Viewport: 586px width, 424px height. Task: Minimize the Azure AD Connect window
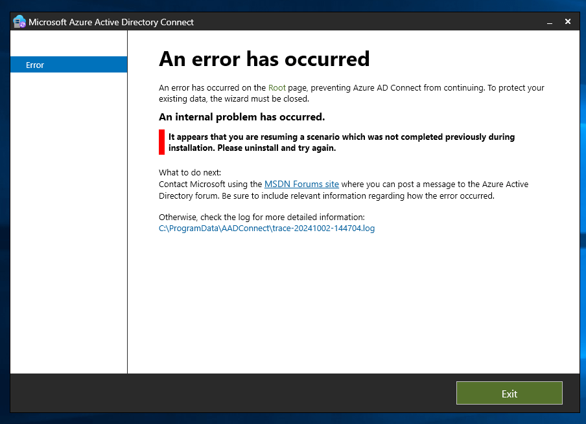(548, 21)
